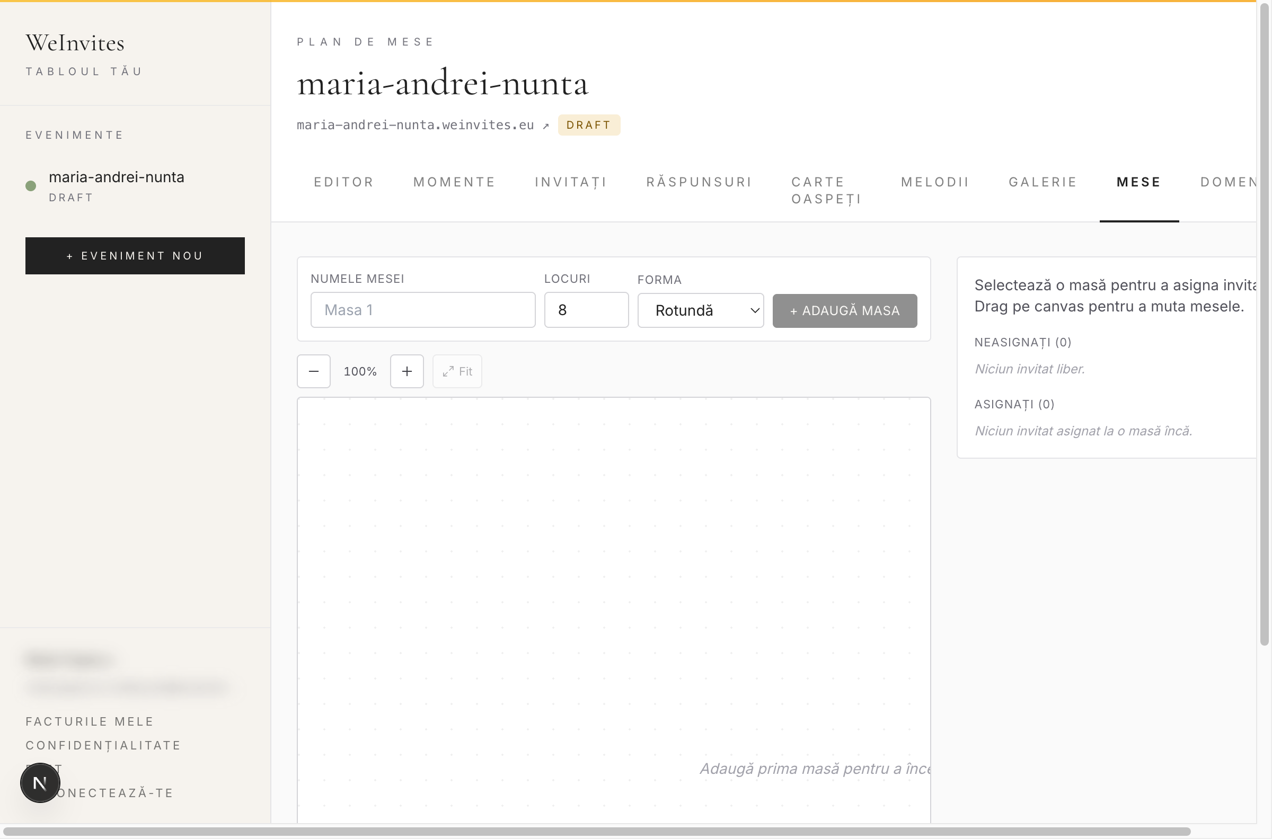The height and width of the screenshot is (839, 1272).
Task: Click the 'Adaugă prima masă' canvas hint text
Action: (x=815, y=769)
